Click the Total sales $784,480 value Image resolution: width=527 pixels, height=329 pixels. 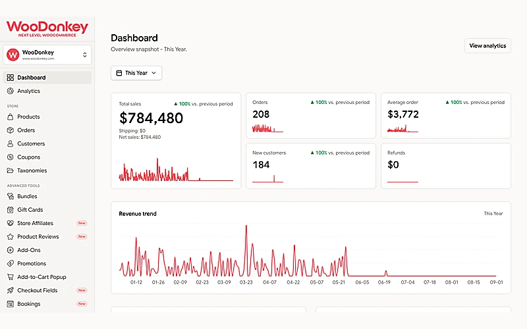(152, 118)
